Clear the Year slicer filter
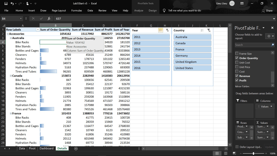This screenshot has width=277, height=156. pos(167,30)
